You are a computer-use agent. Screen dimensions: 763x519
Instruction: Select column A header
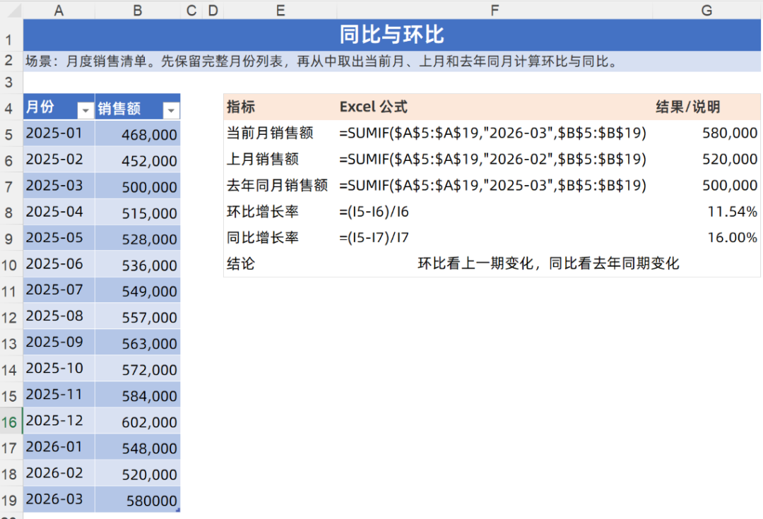(59, 10)
